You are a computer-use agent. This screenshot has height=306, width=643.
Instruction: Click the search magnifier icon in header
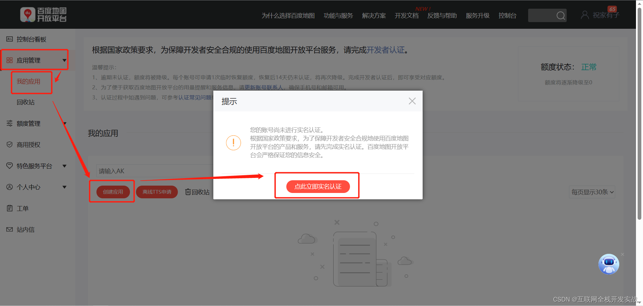point(560,15)
